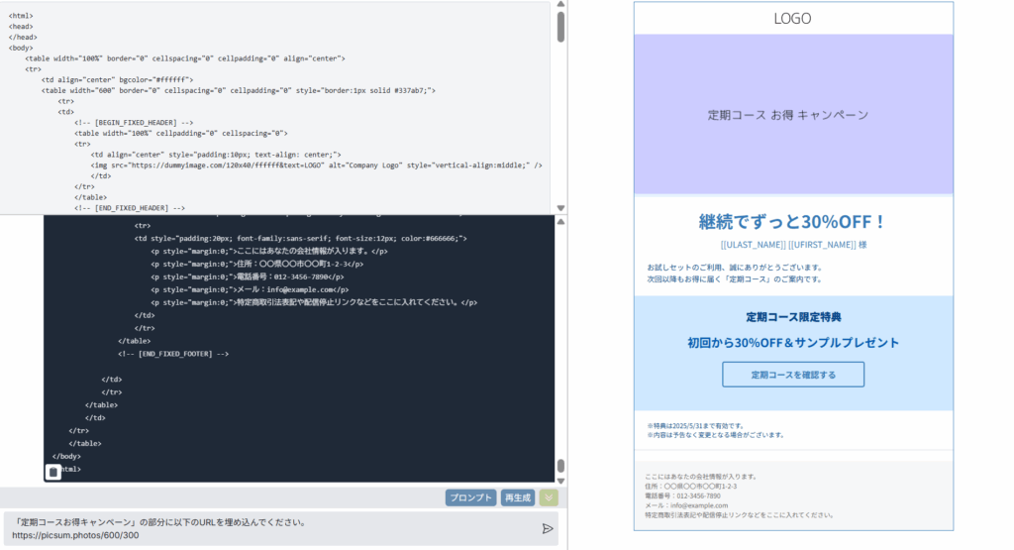The image size is (1014, 550).
Task: Click the 再生成 regenerate button
Action: pyautogui.click(x=518, y=497)
